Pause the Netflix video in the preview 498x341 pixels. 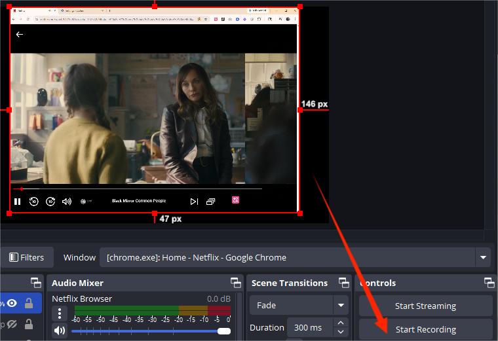[x=18, y=202]
